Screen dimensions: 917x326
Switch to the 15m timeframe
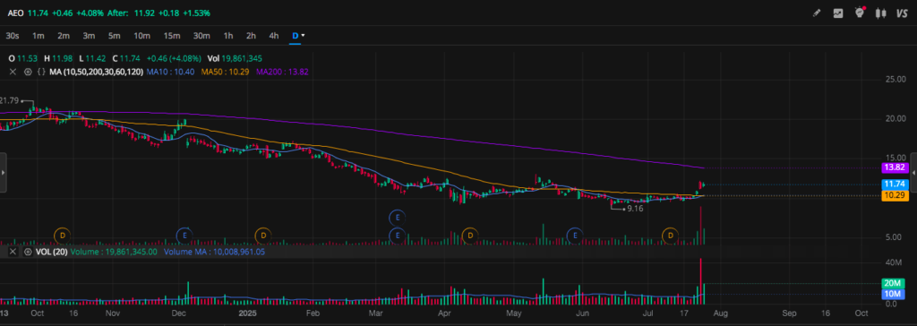tap(172, 36)
